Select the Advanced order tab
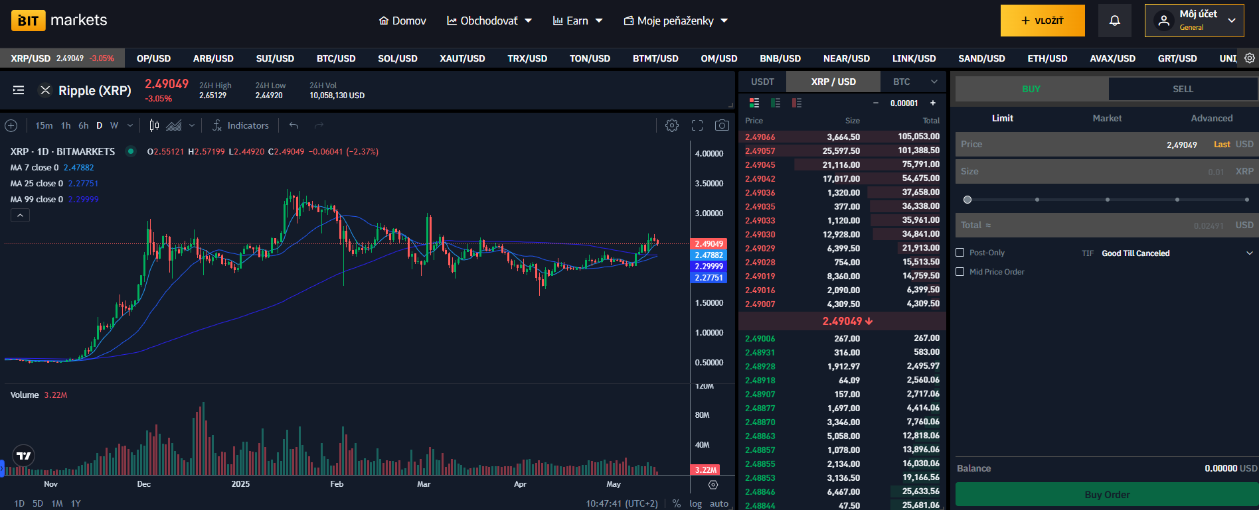Image resolution: width=1259 pixels, height=510 pixels. pyautogui.click(x=1211, y=118)
